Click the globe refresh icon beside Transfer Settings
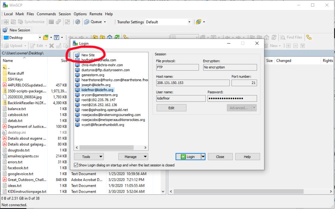Screen dimensions: 335x209 coord(199,22)
